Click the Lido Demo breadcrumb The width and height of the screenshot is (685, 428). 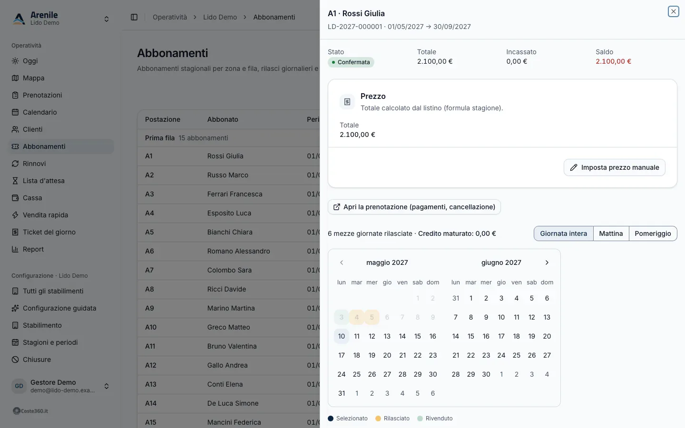(x=220, y=17)
